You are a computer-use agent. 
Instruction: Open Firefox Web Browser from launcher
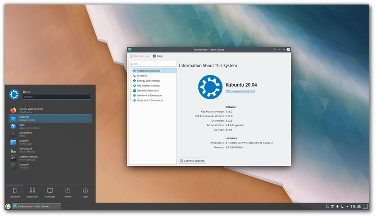[x=31, y=110]
